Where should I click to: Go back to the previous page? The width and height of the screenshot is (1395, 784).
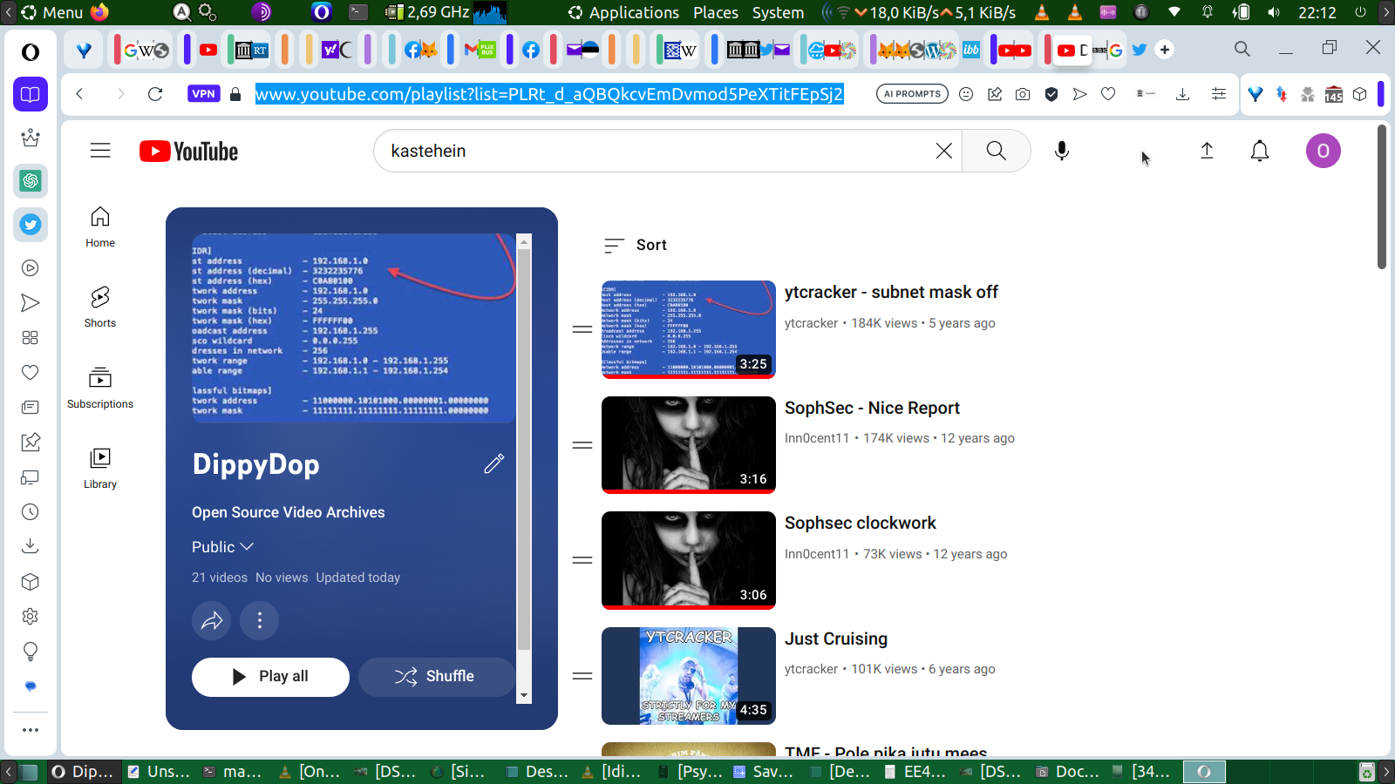click(x=79, y=94)
